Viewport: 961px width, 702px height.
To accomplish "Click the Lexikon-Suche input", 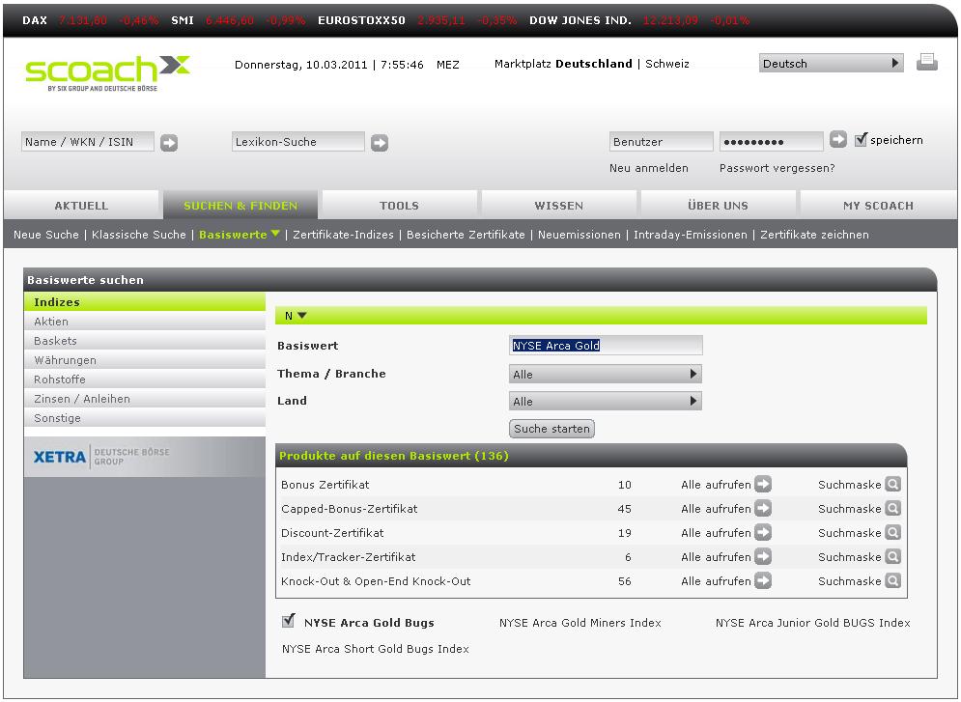I will (297, 142).
